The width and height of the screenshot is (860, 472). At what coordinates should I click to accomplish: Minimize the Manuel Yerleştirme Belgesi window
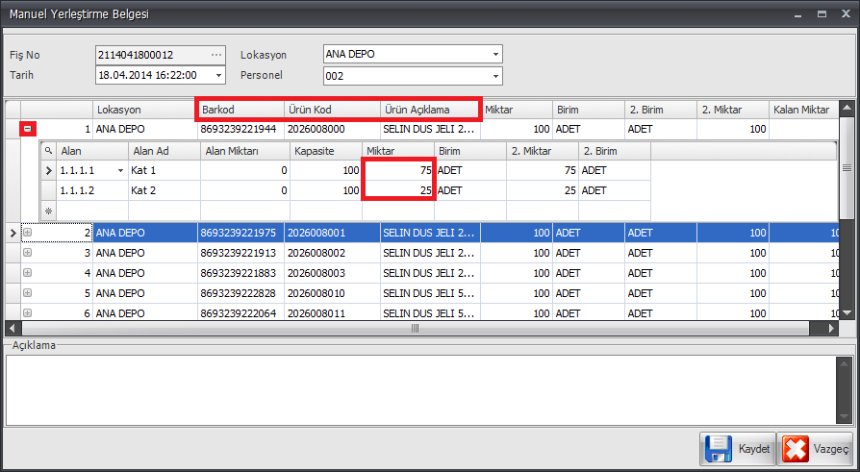[x=797, y=14]
